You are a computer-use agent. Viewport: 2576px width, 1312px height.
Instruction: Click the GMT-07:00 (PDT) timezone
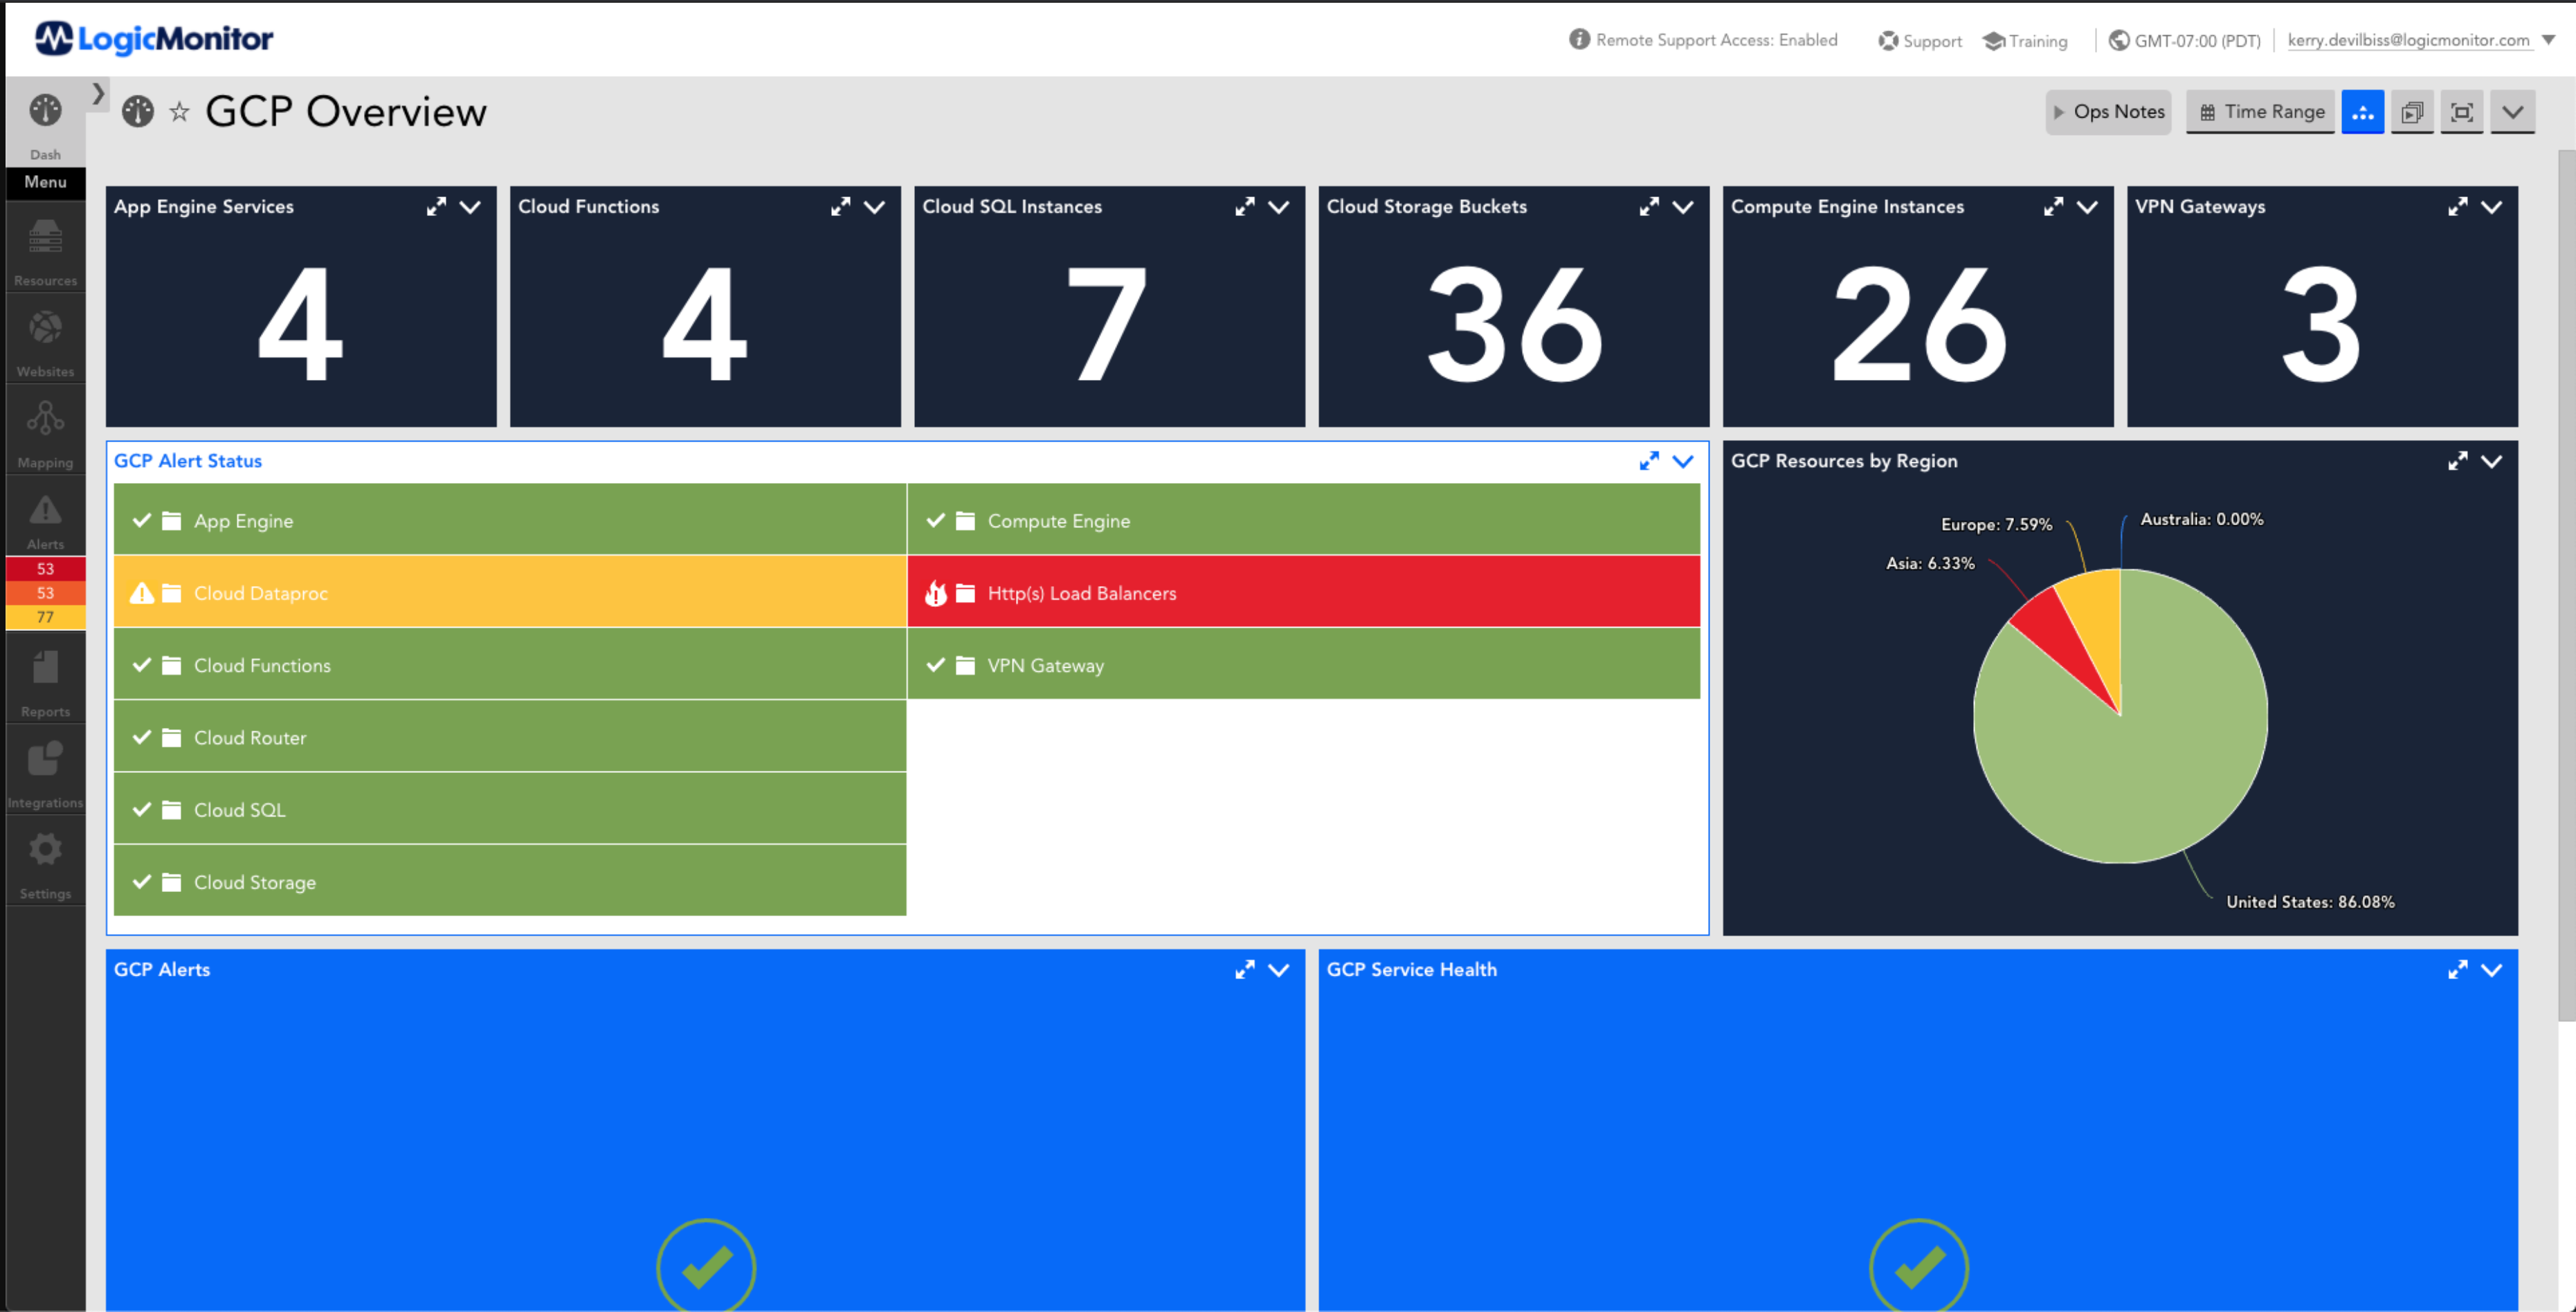tap(2185, 40)
